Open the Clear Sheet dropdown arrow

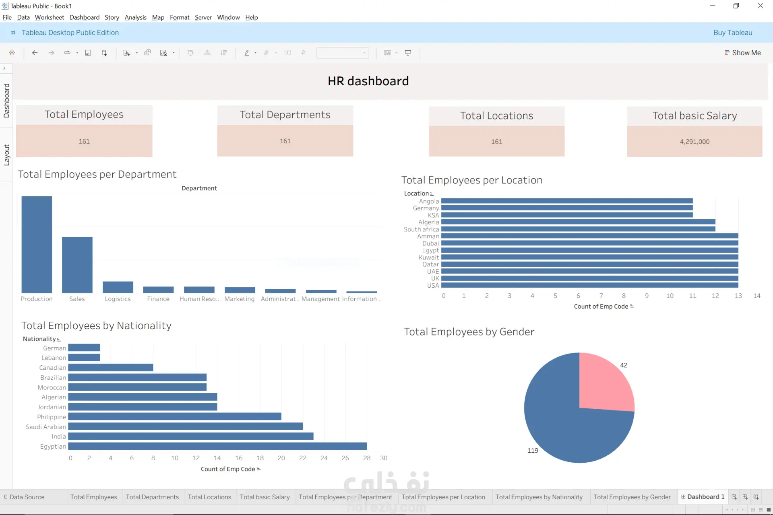(174, 53)
